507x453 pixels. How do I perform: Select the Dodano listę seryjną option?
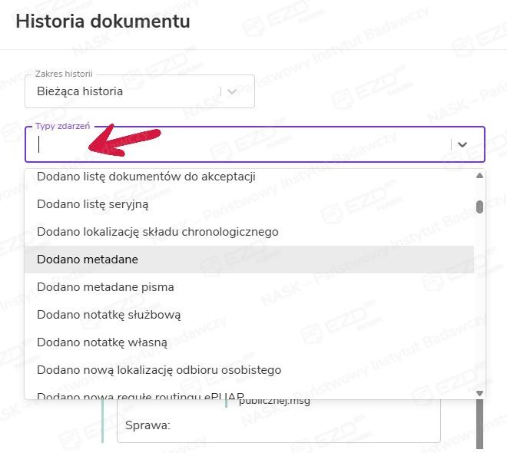tap(92, 204)
